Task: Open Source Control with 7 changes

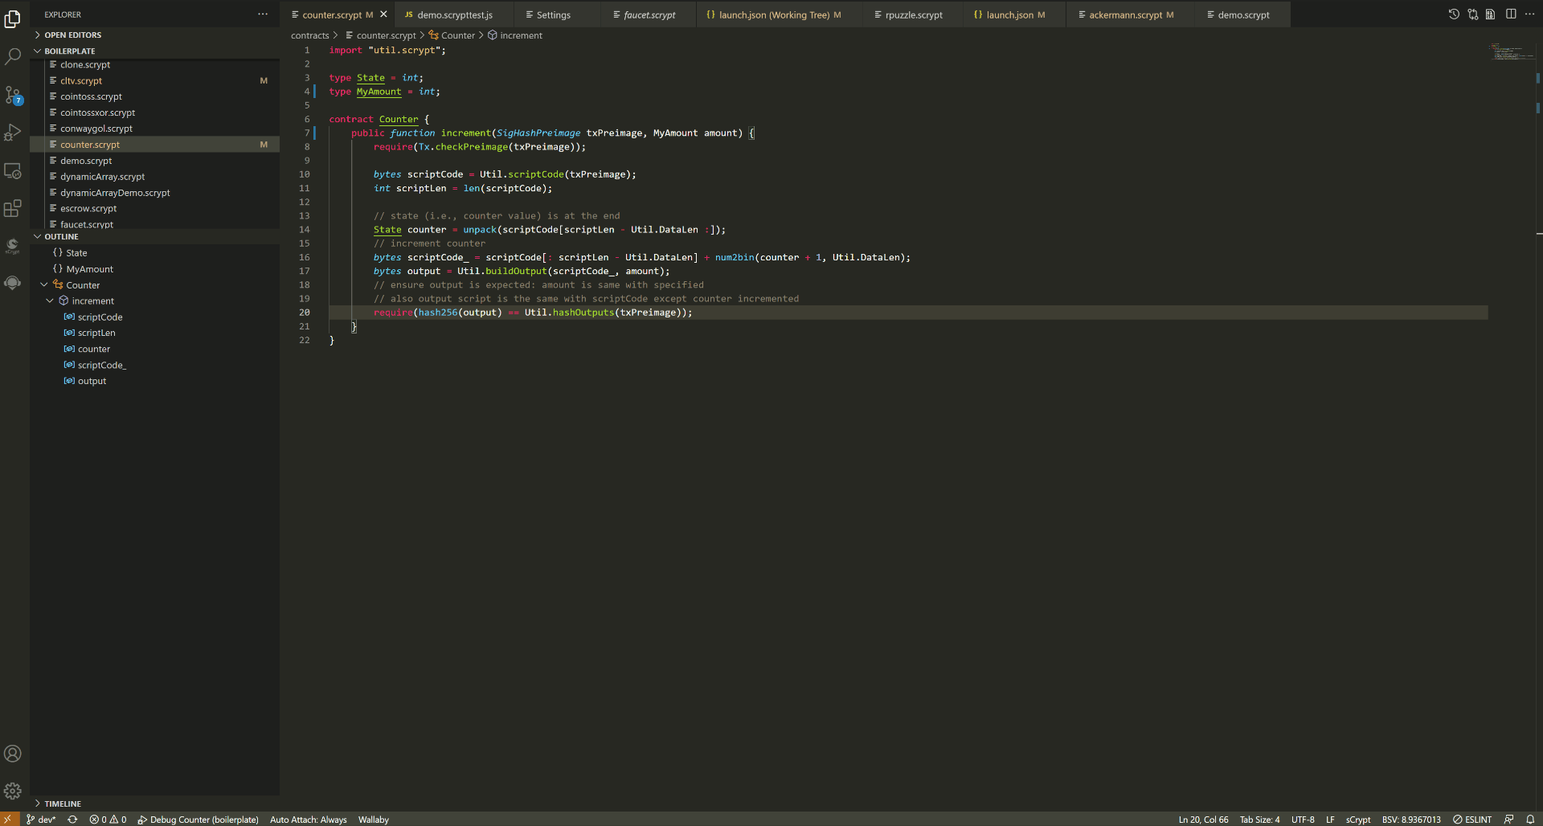Action: click(13, 95)
